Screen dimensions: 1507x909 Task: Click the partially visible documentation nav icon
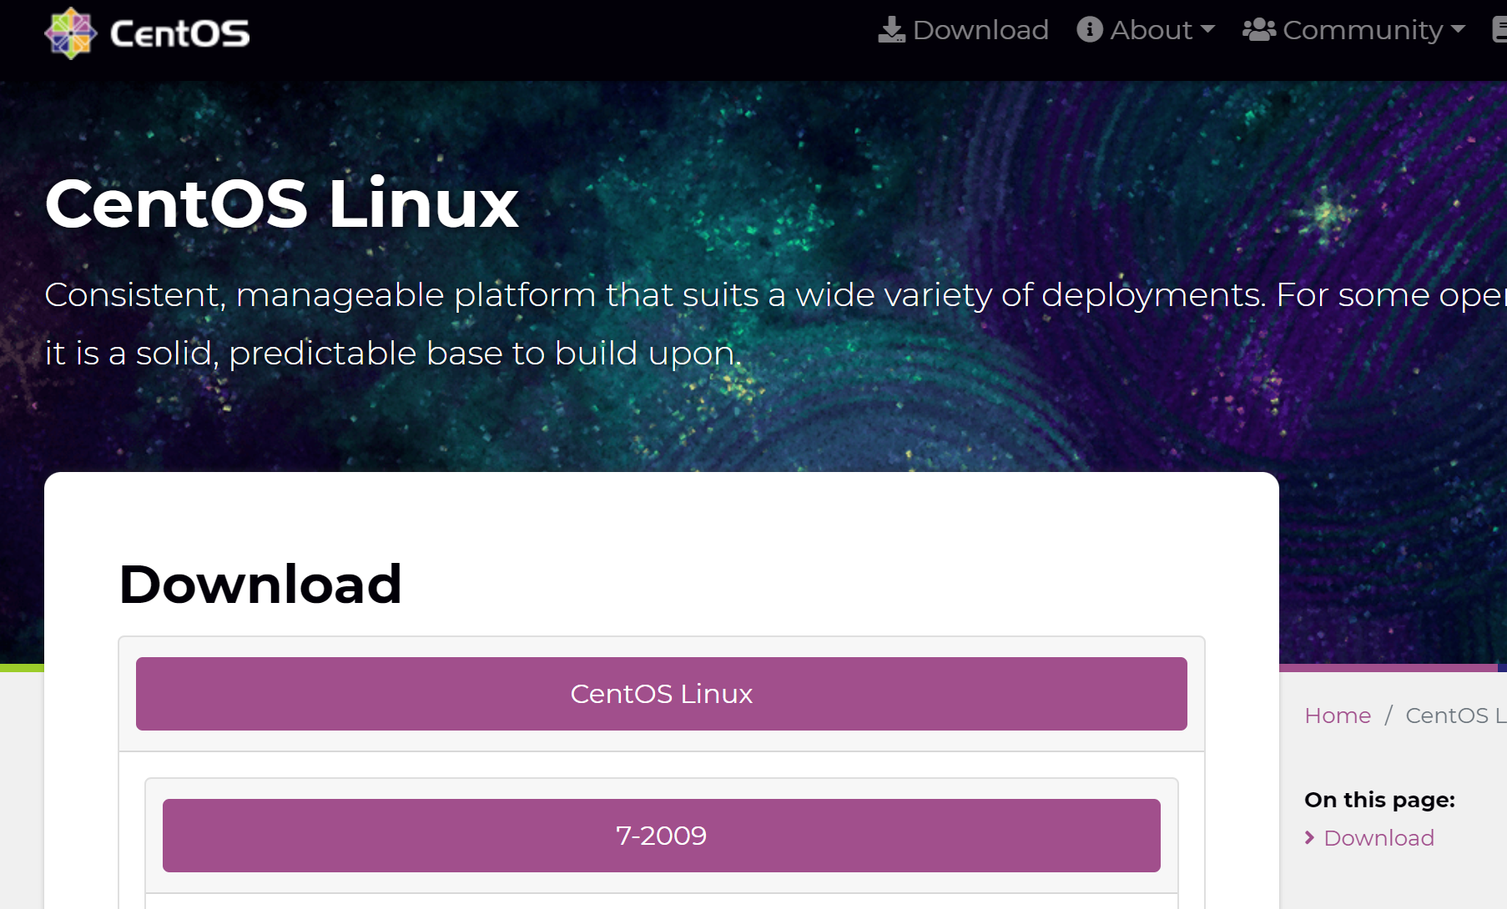click(1499, 30)
